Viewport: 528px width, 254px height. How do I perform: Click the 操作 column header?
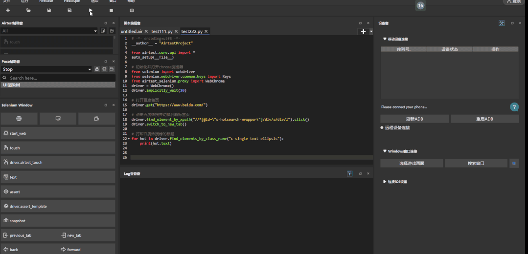pos(495,49)
